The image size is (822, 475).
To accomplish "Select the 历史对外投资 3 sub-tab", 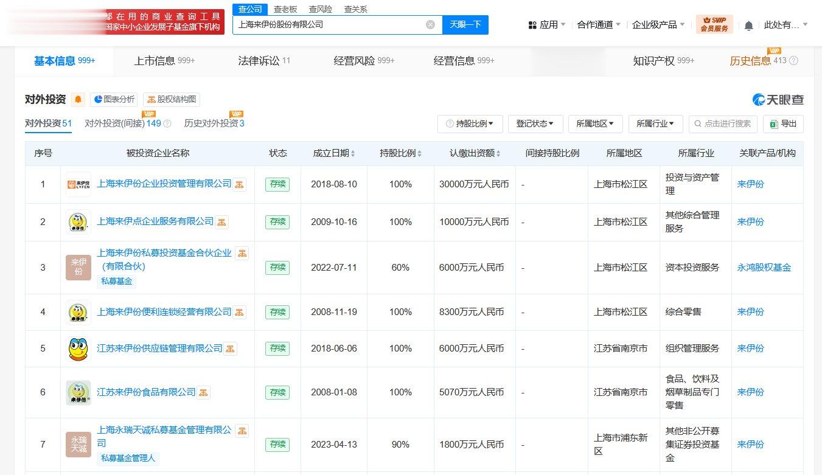I will [214, 123].
